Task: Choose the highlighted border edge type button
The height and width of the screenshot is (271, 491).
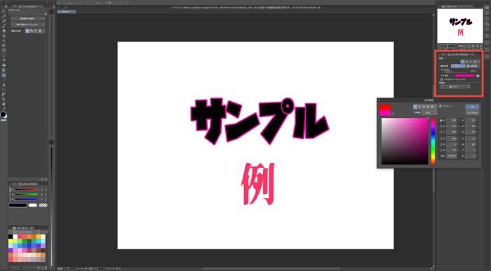Action: click(x=458, y=66)
